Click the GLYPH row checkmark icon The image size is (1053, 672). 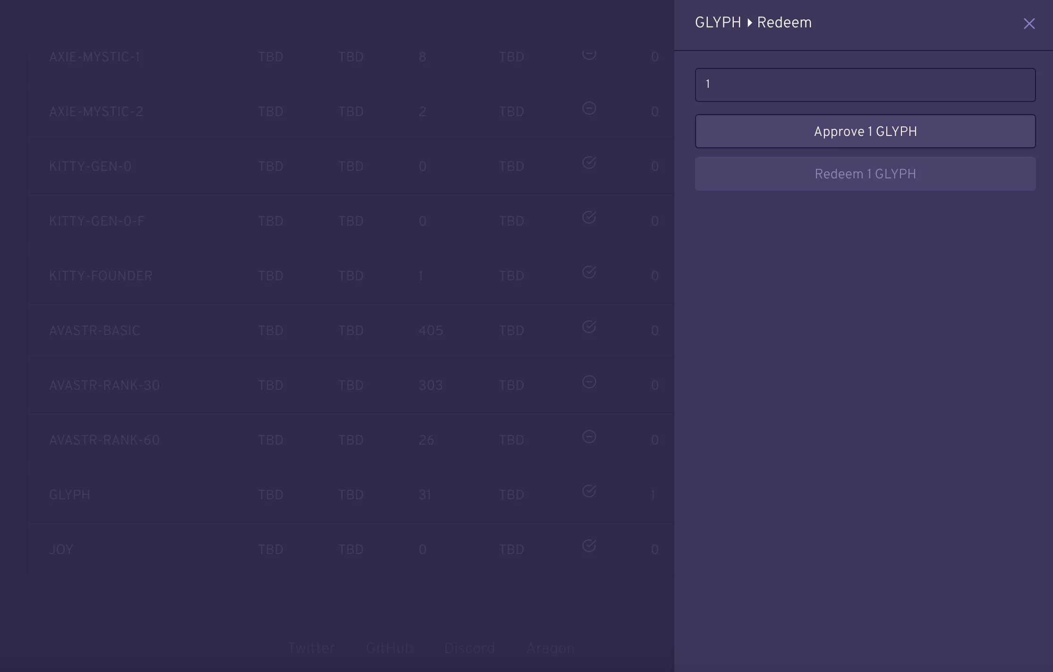click(589, 491)
